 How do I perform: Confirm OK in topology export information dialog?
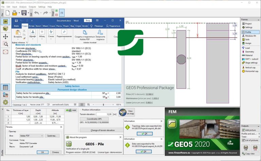click(x=144, y=134)
